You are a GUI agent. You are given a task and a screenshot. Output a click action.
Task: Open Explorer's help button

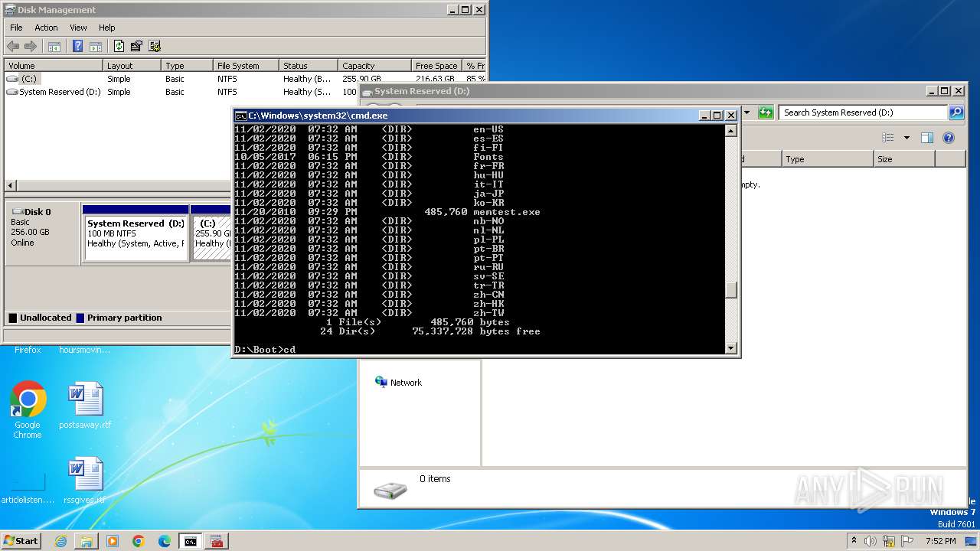(949, 138)
